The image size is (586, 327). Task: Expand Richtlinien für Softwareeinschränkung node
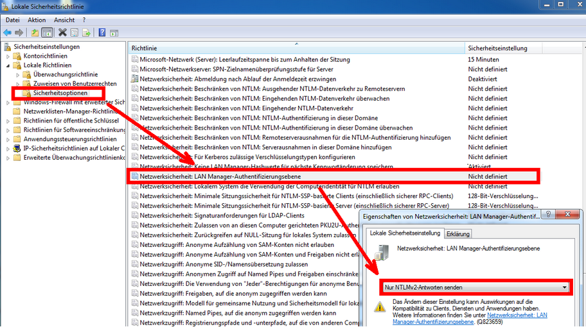tap(8, 131)
